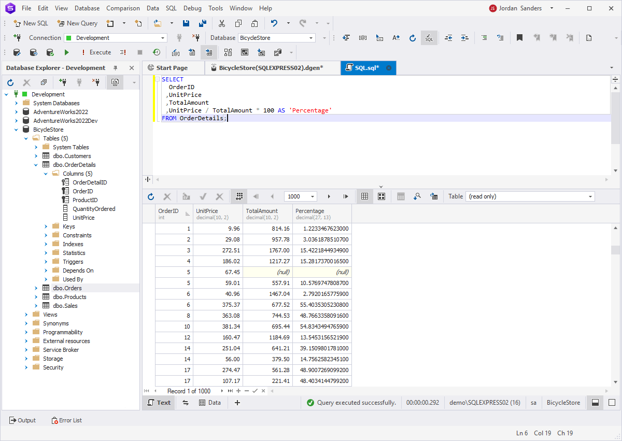Click the Refresh icon in SQL toolbar
Screen dimensions: 622x441
tap(413, 38)
